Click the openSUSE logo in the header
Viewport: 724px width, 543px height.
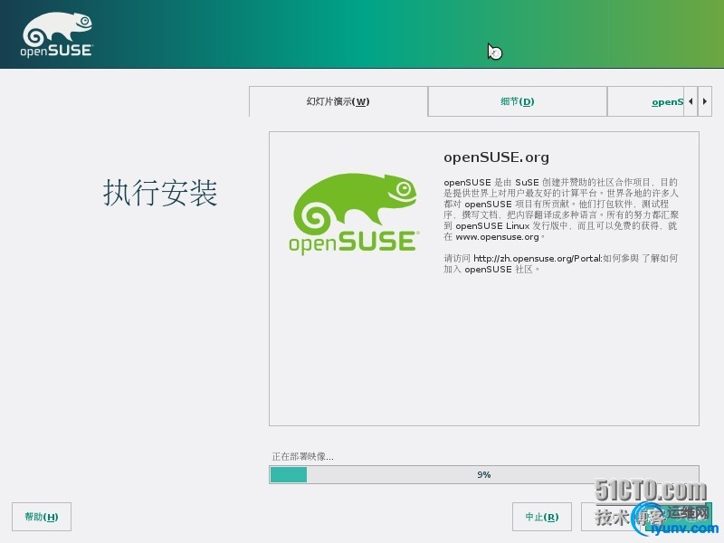[x=56, y=34]
